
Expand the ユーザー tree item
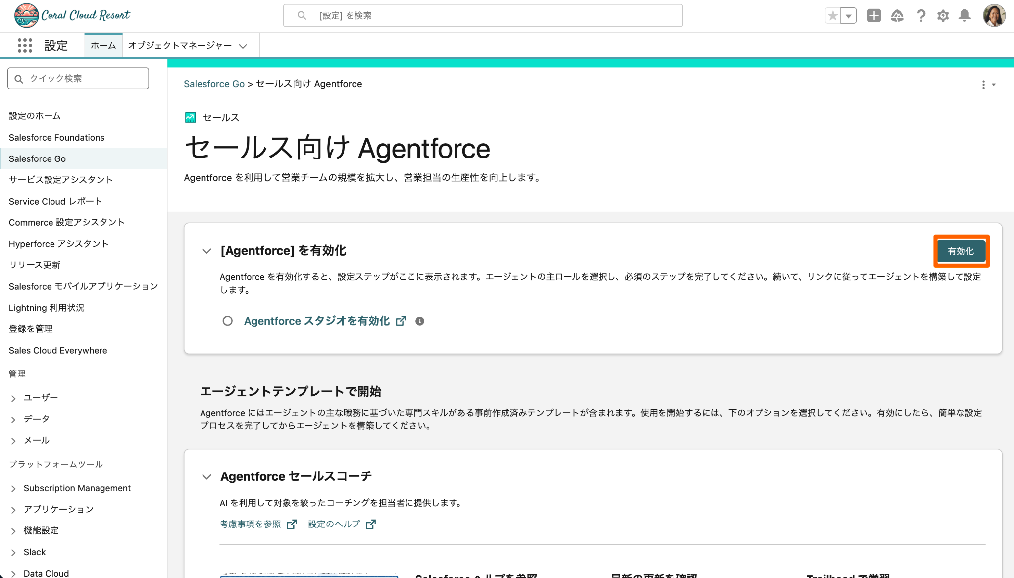tap(13, 398)
